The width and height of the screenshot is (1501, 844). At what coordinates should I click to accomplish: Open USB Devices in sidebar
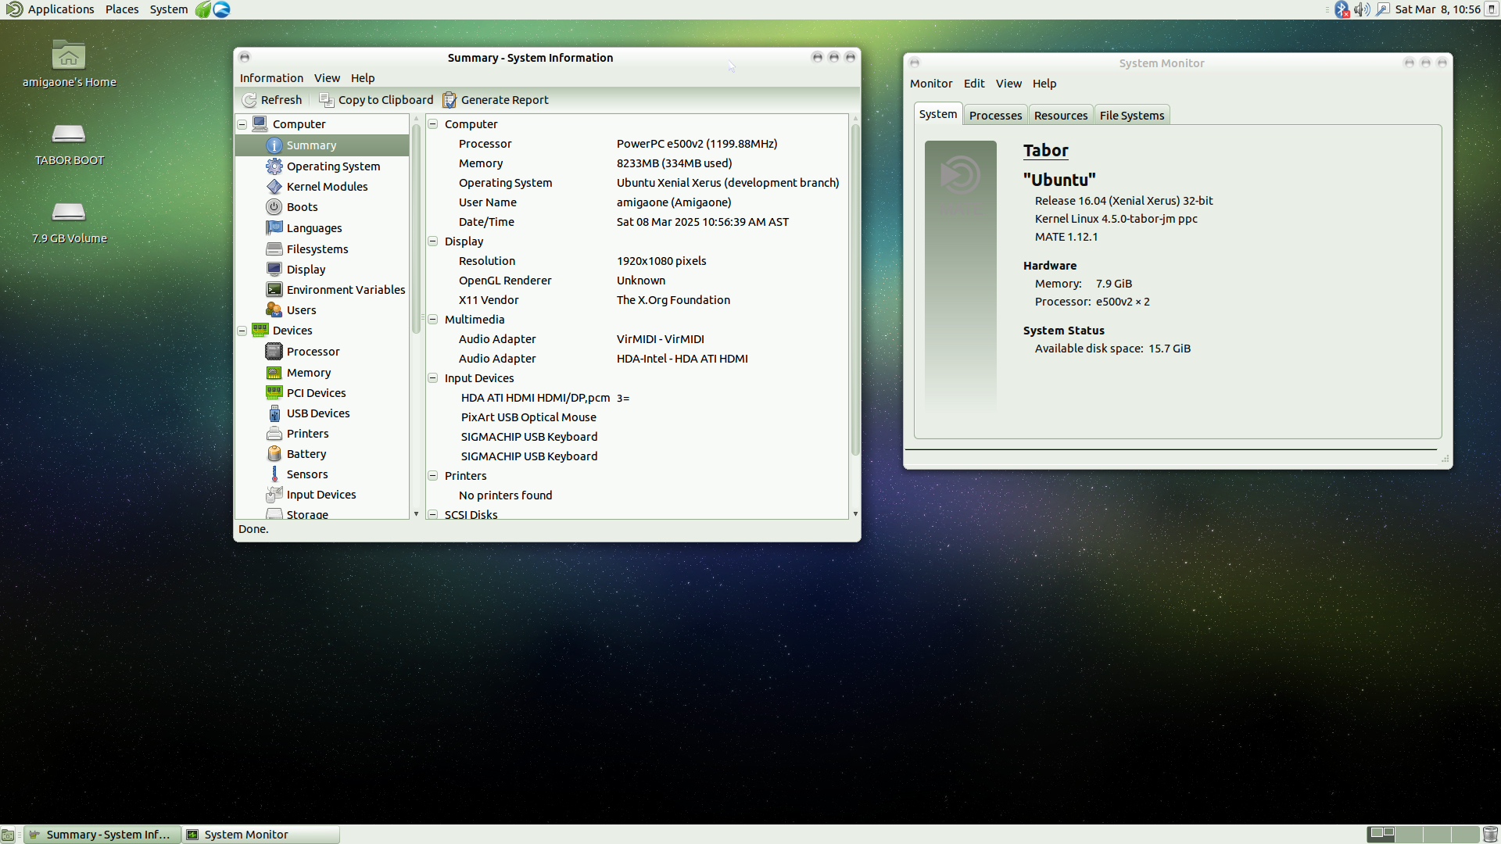(317, 413)
